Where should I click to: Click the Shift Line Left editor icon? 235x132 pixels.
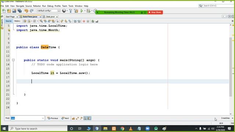click(x=75, y=21)
